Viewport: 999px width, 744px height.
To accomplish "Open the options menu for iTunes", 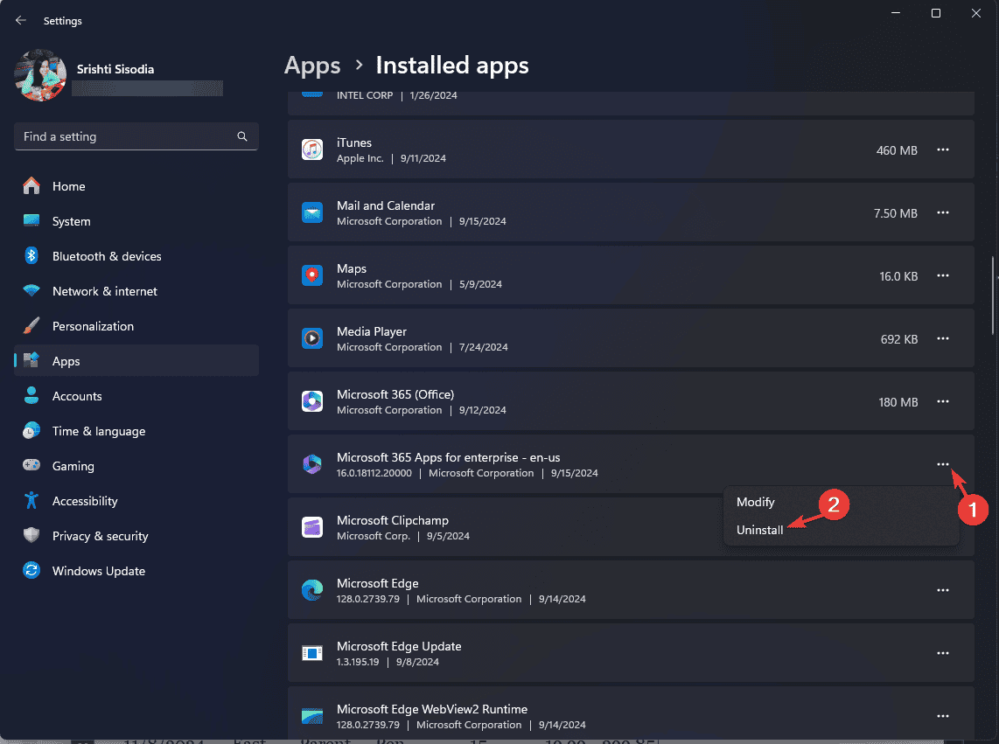I will click(943, 149).
